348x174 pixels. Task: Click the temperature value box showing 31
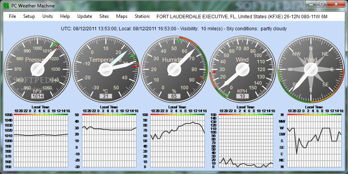point(106,96)
